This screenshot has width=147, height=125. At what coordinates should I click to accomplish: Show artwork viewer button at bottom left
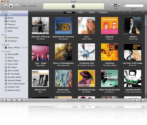(x=22, y=100)
